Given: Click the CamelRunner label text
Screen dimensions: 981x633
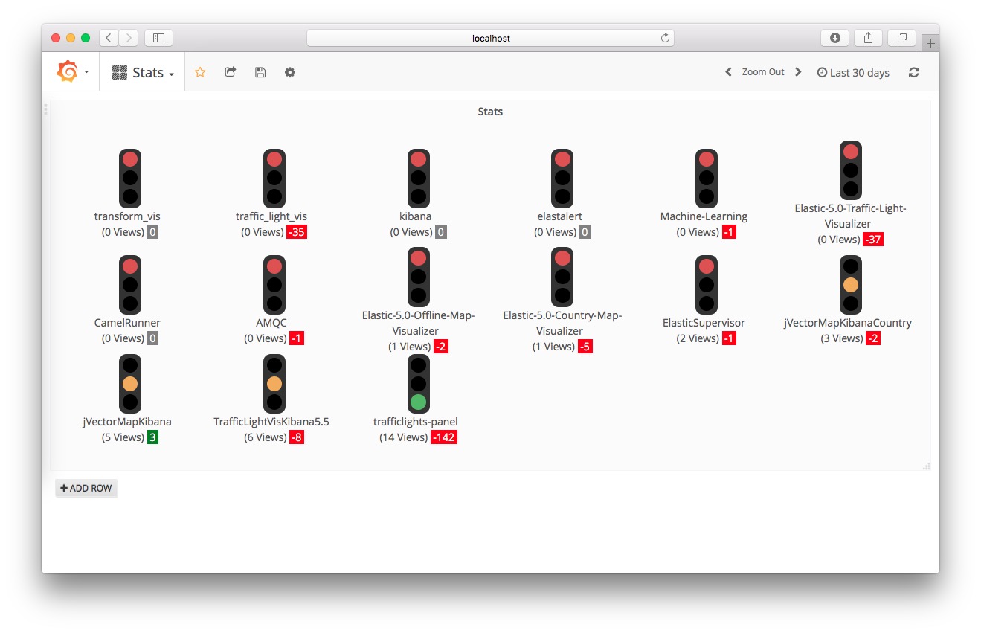Looking at the screenshot, I should coord(127,323).
